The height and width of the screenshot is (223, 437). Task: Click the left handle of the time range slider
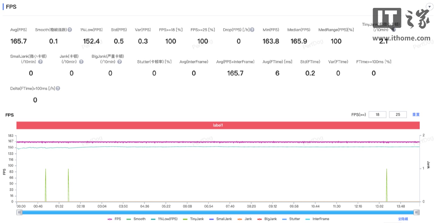(20, 212)
